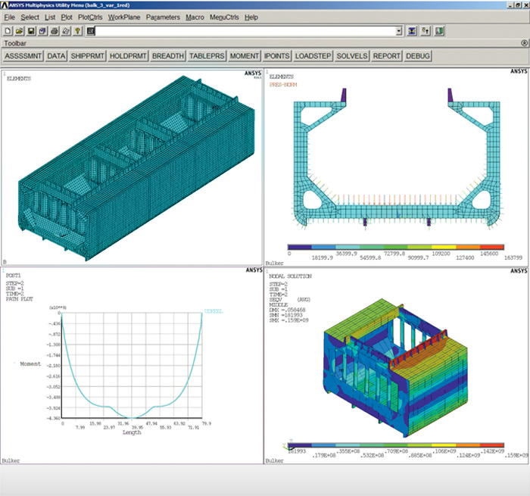Screen dimensions: 530x496
Task: Click the -4.360 axis value
Action: [x=54, y=418]
